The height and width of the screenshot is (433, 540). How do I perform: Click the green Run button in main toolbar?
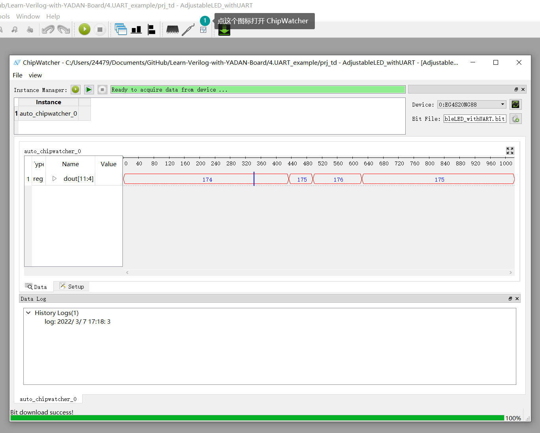click(x=85, y=29)
